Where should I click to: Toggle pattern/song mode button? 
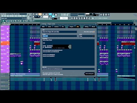click(x=33, y=17)
